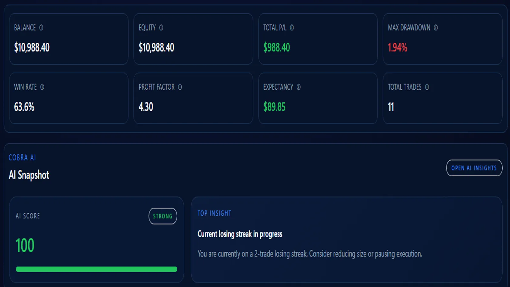Click the AI Snapshot heading
Screen dimensions: 510x287
coord(29,175)
